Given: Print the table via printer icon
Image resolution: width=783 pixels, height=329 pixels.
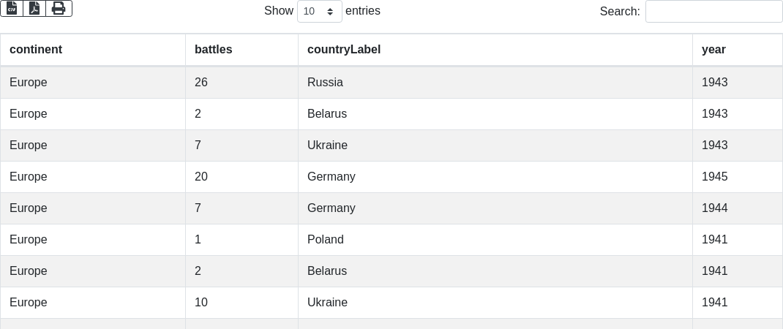Looking at the screenshot, I should [59, 8].
